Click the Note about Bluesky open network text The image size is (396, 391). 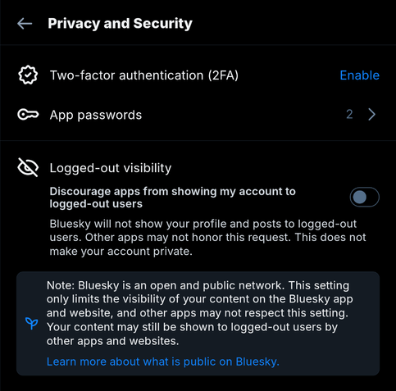click(199, 313)
